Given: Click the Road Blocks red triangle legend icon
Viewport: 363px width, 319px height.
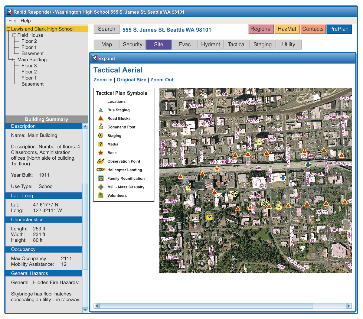Looking at the screenshot, I should [x=101, y=118].
